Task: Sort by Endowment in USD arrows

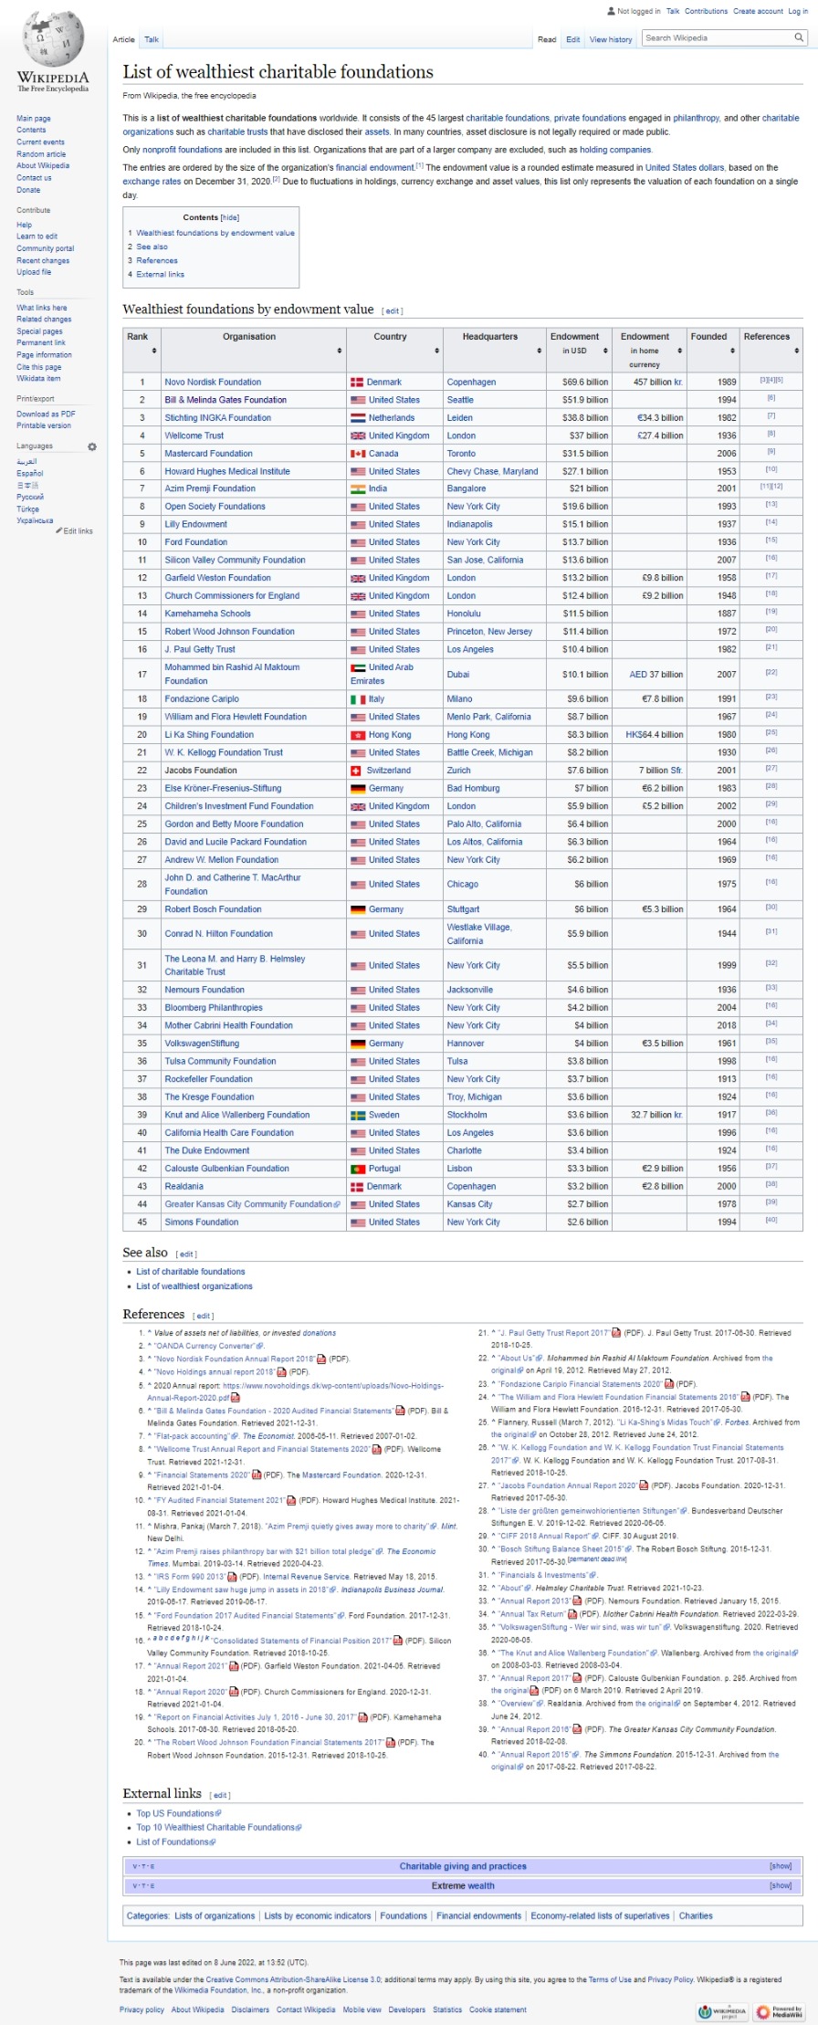Action: click(606, 351)
